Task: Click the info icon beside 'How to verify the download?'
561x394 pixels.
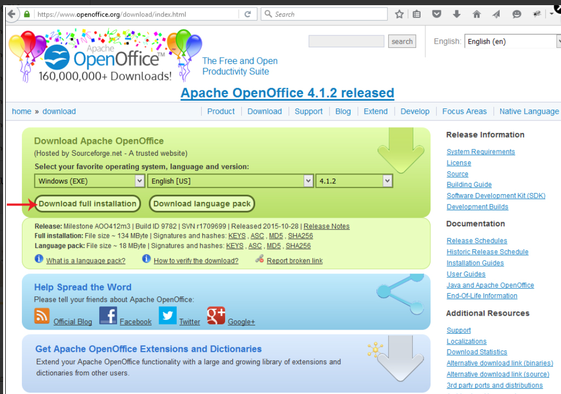Action: (x=146, y=259)
